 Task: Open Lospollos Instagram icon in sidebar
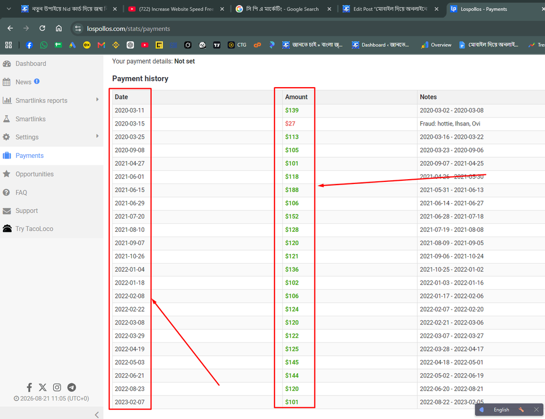point(57,387)
